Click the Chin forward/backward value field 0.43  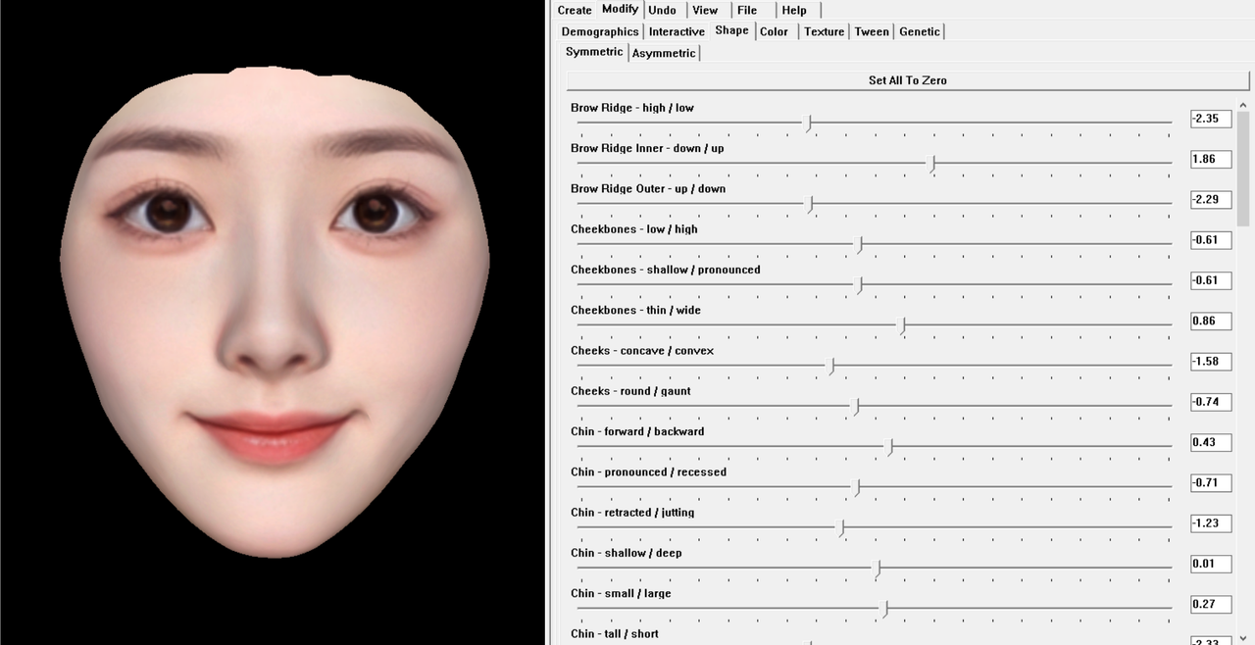(1211, 442)
